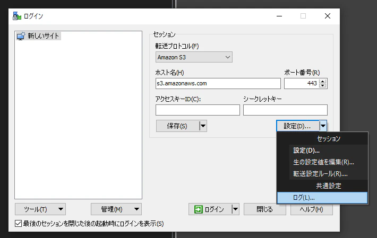377x238 pixels.
Task: Click the 閉じる button
Action: point(265,209)
